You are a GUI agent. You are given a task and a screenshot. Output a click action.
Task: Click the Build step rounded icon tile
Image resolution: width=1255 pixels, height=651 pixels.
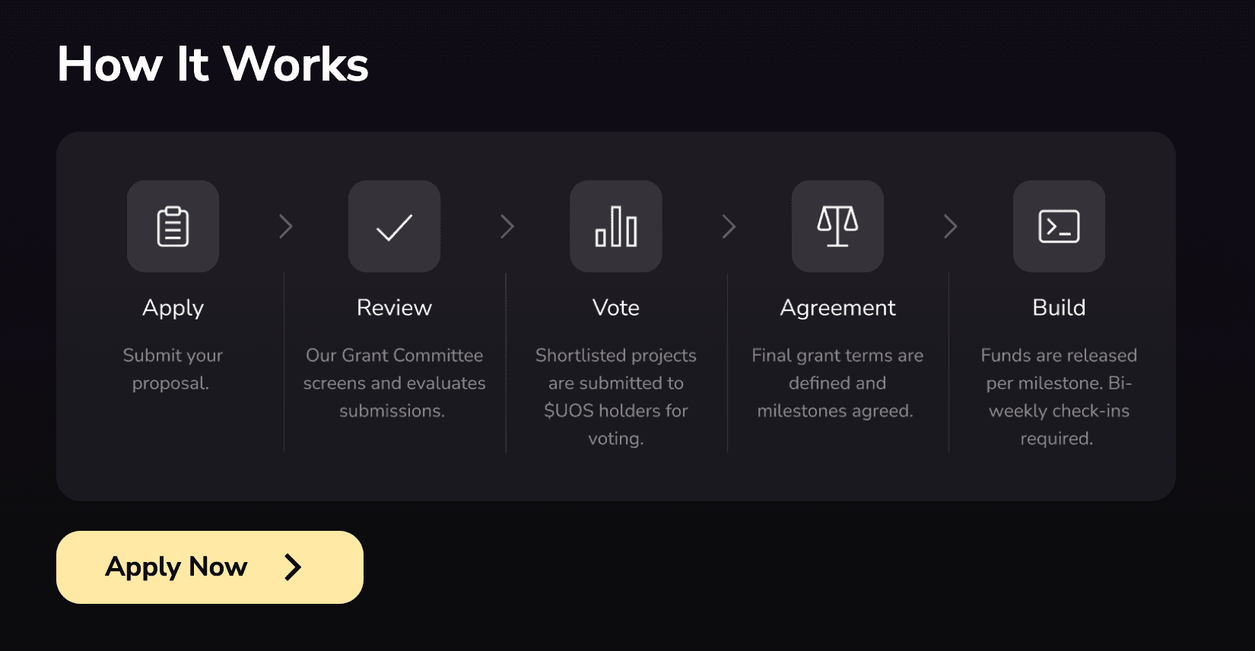(1059, 226)
